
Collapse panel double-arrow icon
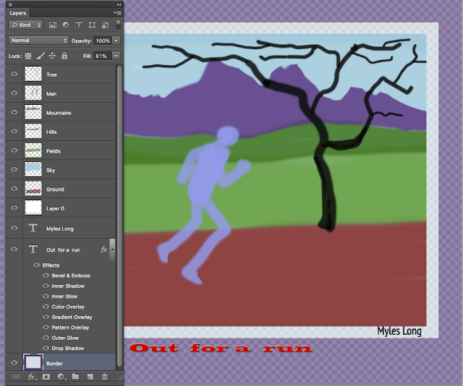[x=119, y=5]
